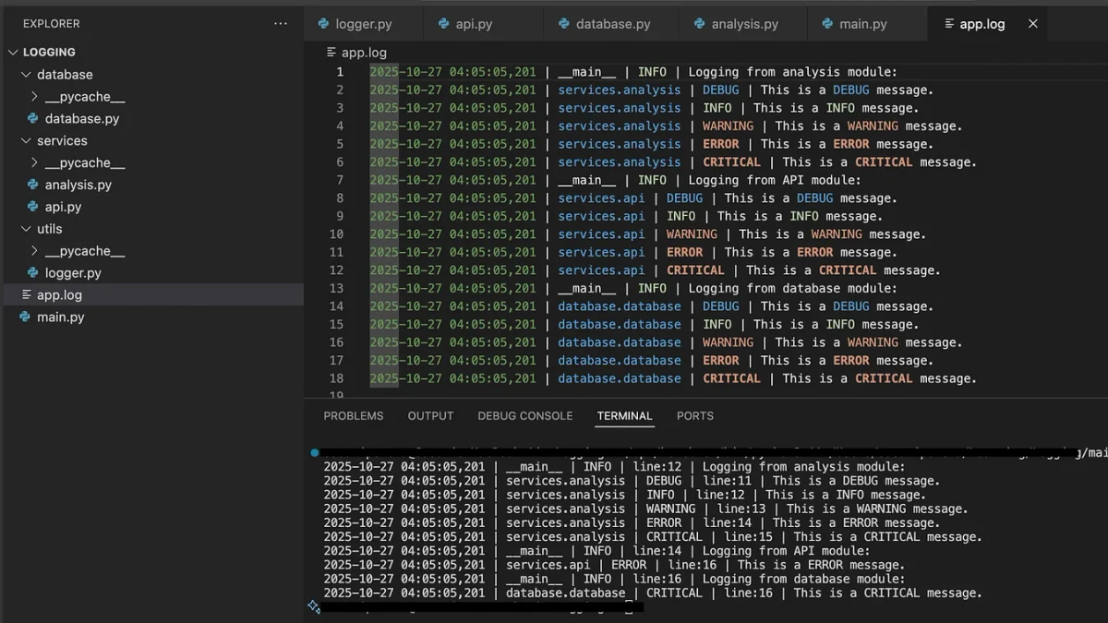Click the file icon in the app.log breadcrumb
The image size is (1108, 623).
click(332, 53)
